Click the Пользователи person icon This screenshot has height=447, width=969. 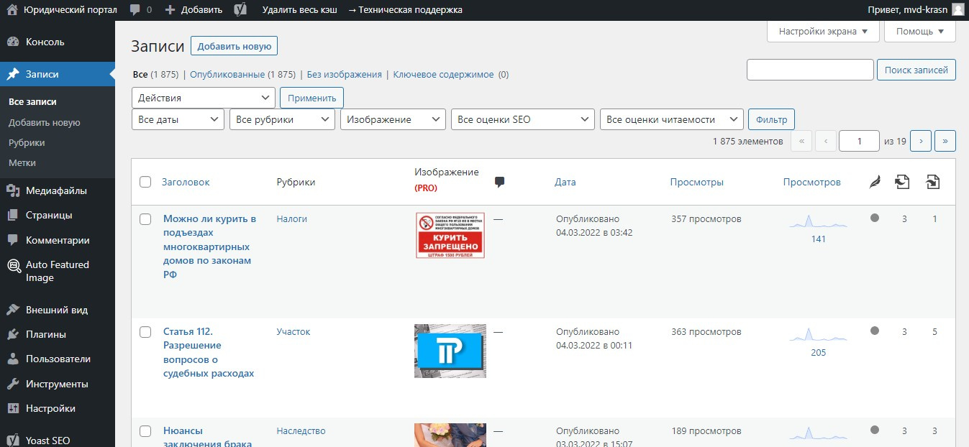13,359
